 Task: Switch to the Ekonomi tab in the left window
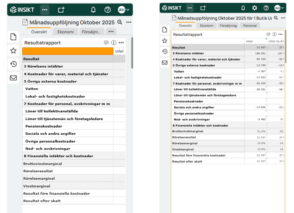pyautogui.click(x=65, y=32)
